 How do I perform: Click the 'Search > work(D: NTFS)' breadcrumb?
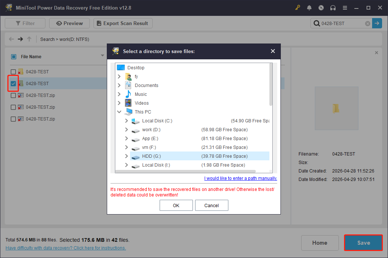click(65, 39)
